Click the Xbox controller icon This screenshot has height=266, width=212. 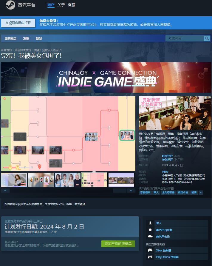150,250
